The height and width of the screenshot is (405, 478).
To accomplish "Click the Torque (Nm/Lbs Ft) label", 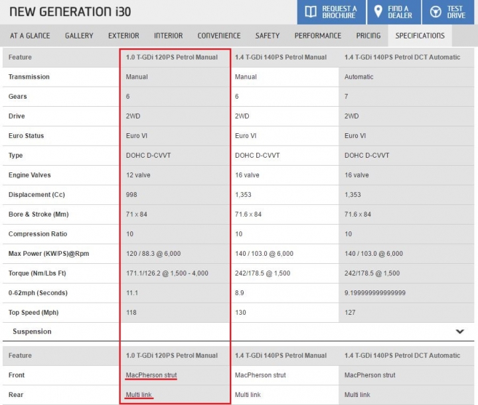I will tap(37, 273).
